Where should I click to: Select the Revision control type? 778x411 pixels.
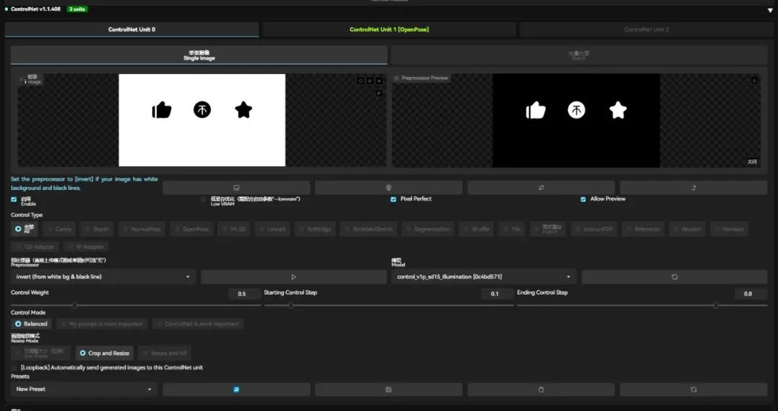(x=729, y=229)
